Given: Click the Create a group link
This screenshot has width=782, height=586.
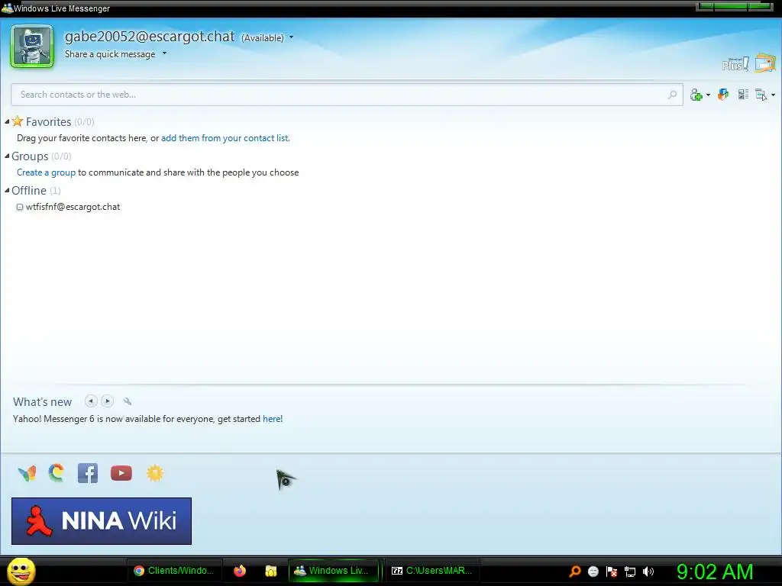Looking at the screenshot, I should click(x=47, y=172).
